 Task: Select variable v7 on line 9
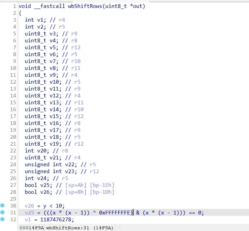(53, 61)
